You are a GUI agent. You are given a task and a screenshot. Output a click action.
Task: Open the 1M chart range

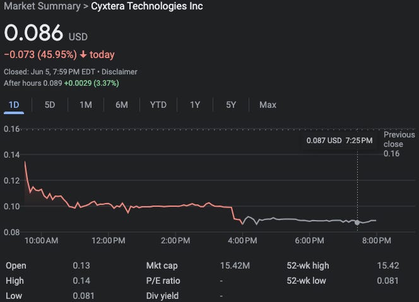pyautogui.click(x=86, y=105)
